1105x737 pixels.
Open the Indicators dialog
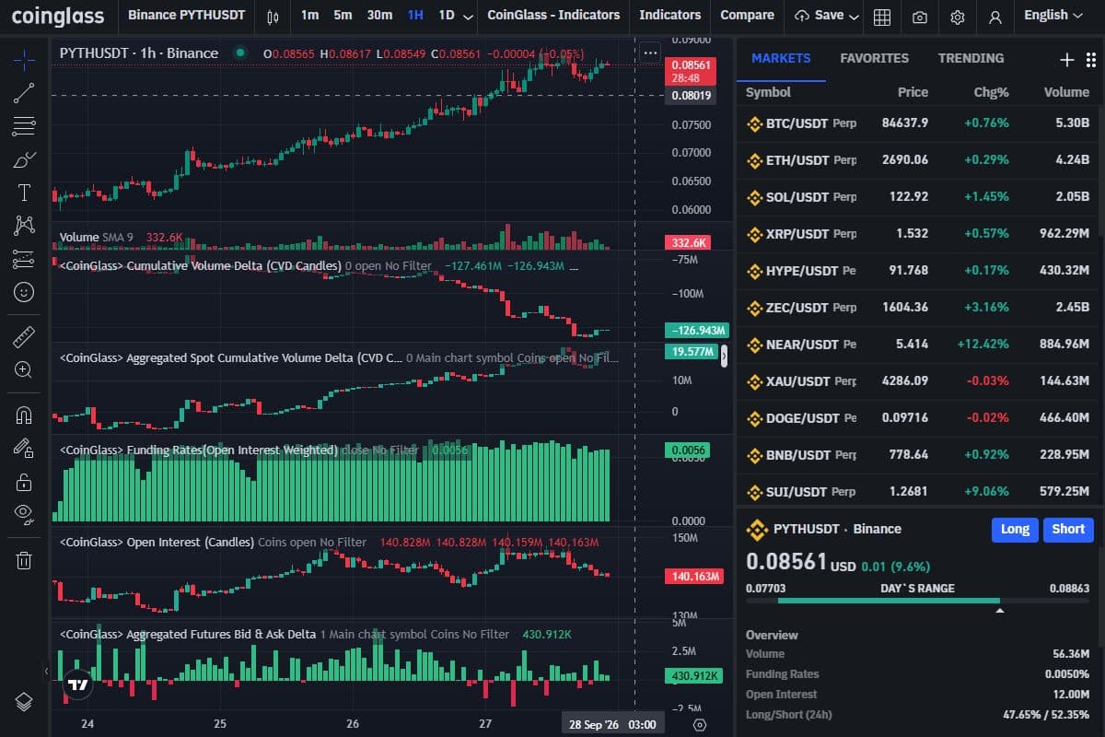coord(669,15)
